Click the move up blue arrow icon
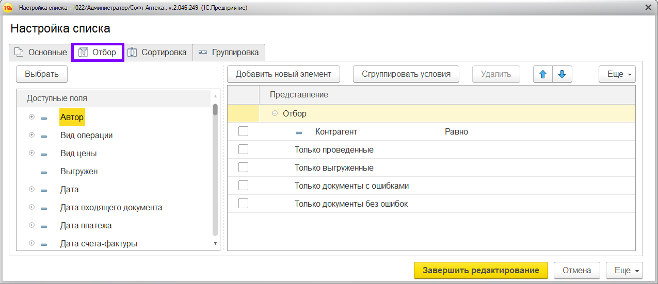658x284 pixels. (x=542, y=74)
